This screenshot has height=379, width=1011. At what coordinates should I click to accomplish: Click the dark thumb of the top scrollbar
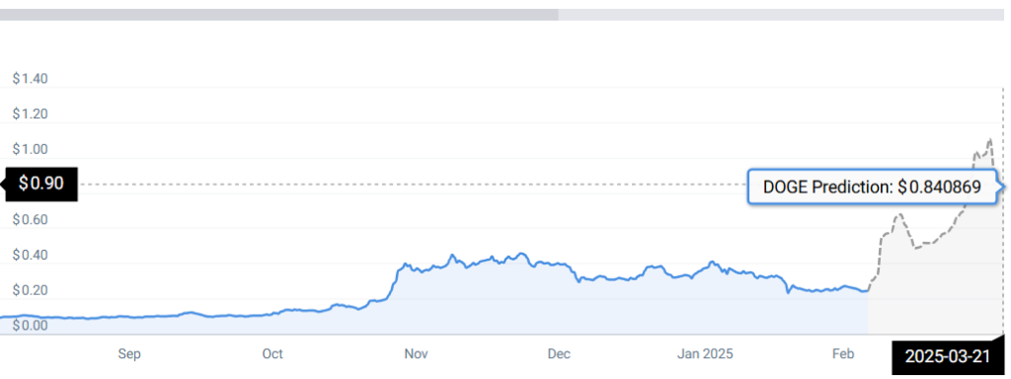[x=279, y=15]
